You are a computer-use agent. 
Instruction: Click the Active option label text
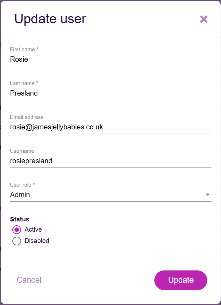pos(33,230)
